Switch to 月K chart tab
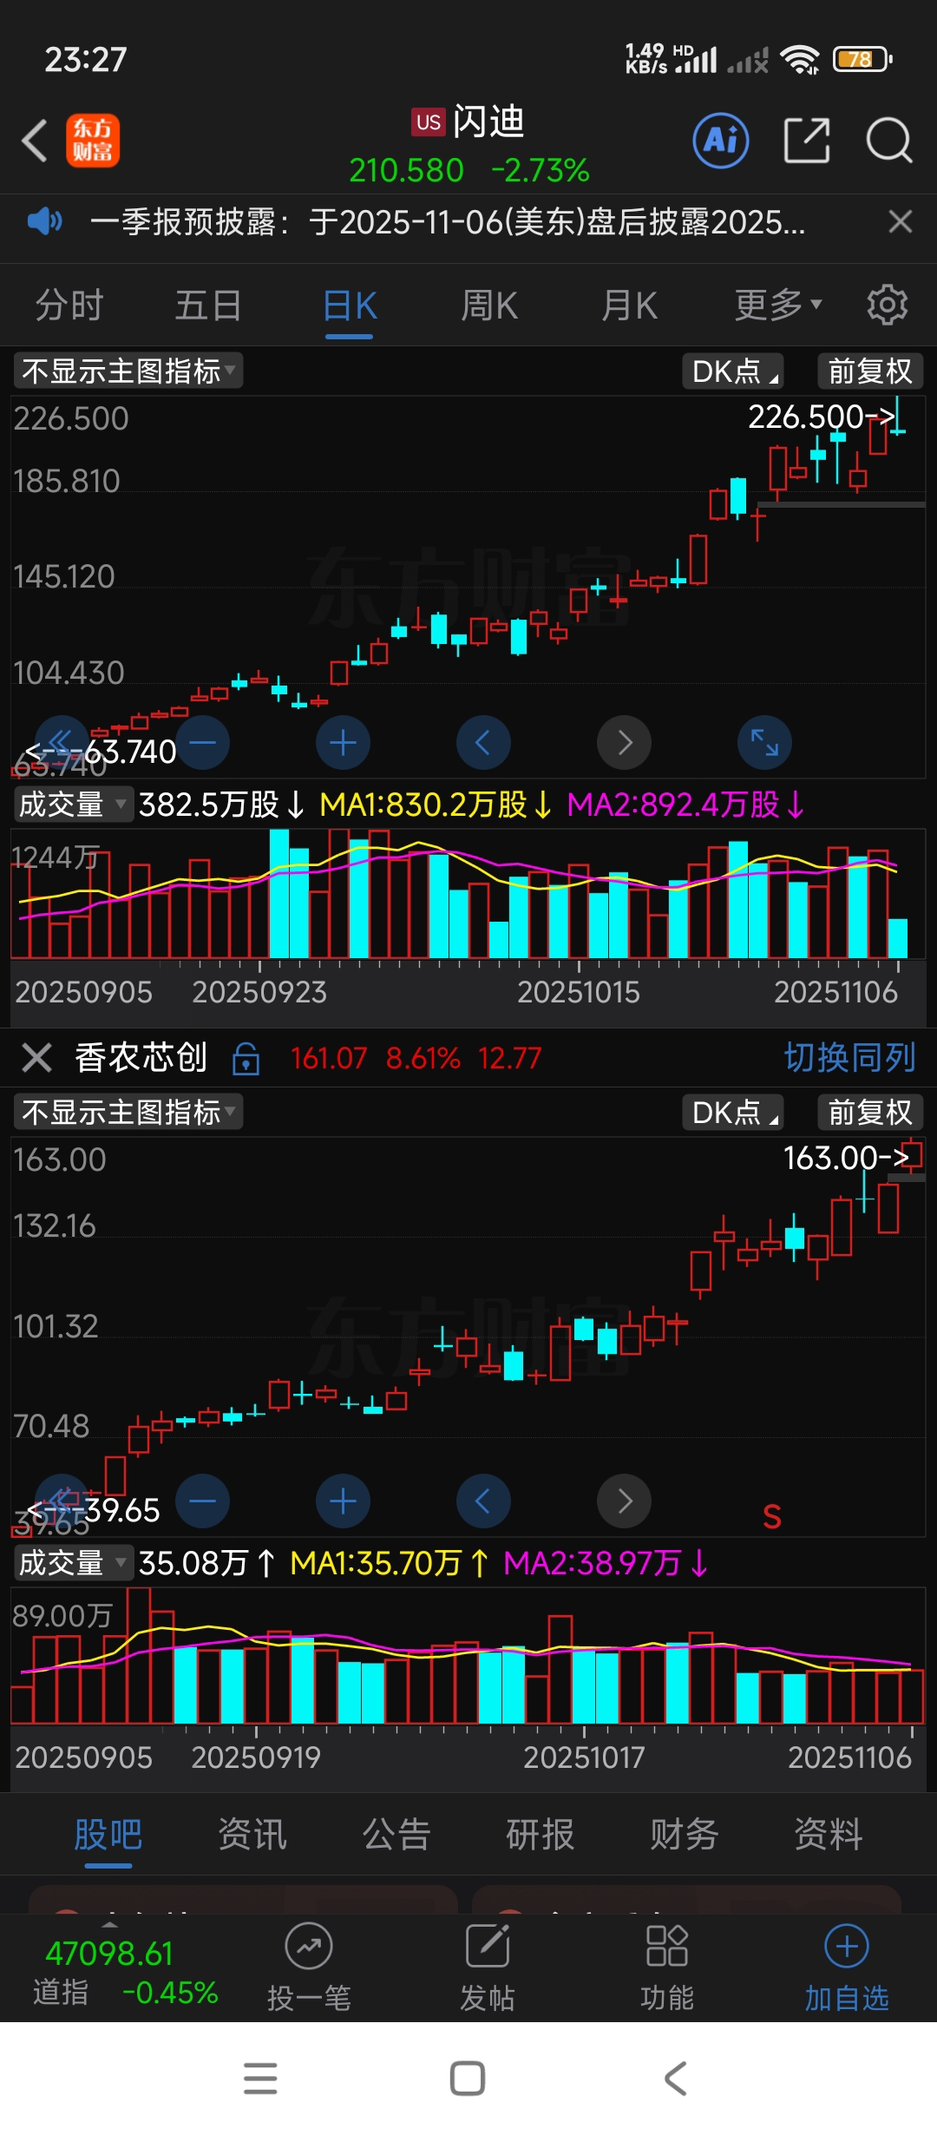The height and width of the screenshot is (2135, 937). [x=630, y=305]
